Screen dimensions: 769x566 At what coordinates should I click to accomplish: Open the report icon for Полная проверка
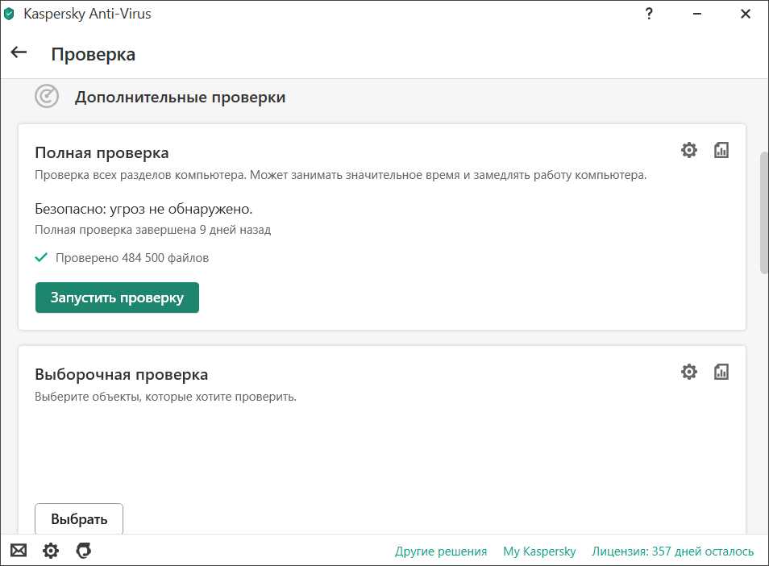pyautogui.click(x=721, y=150)
